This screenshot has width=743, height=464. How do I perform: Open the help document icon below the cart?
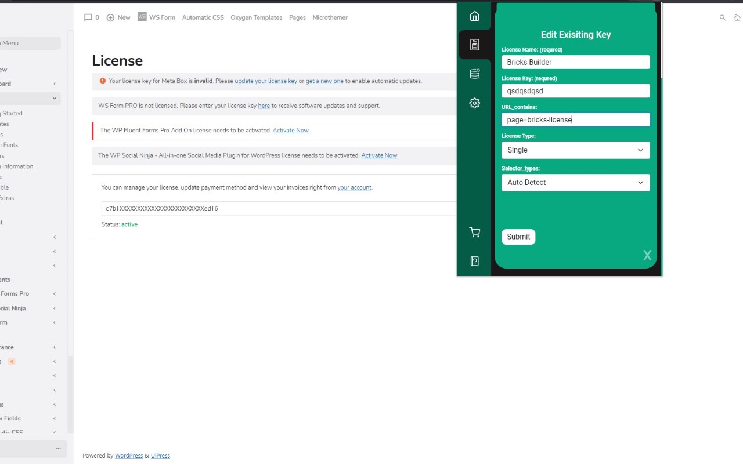(475, 261)
